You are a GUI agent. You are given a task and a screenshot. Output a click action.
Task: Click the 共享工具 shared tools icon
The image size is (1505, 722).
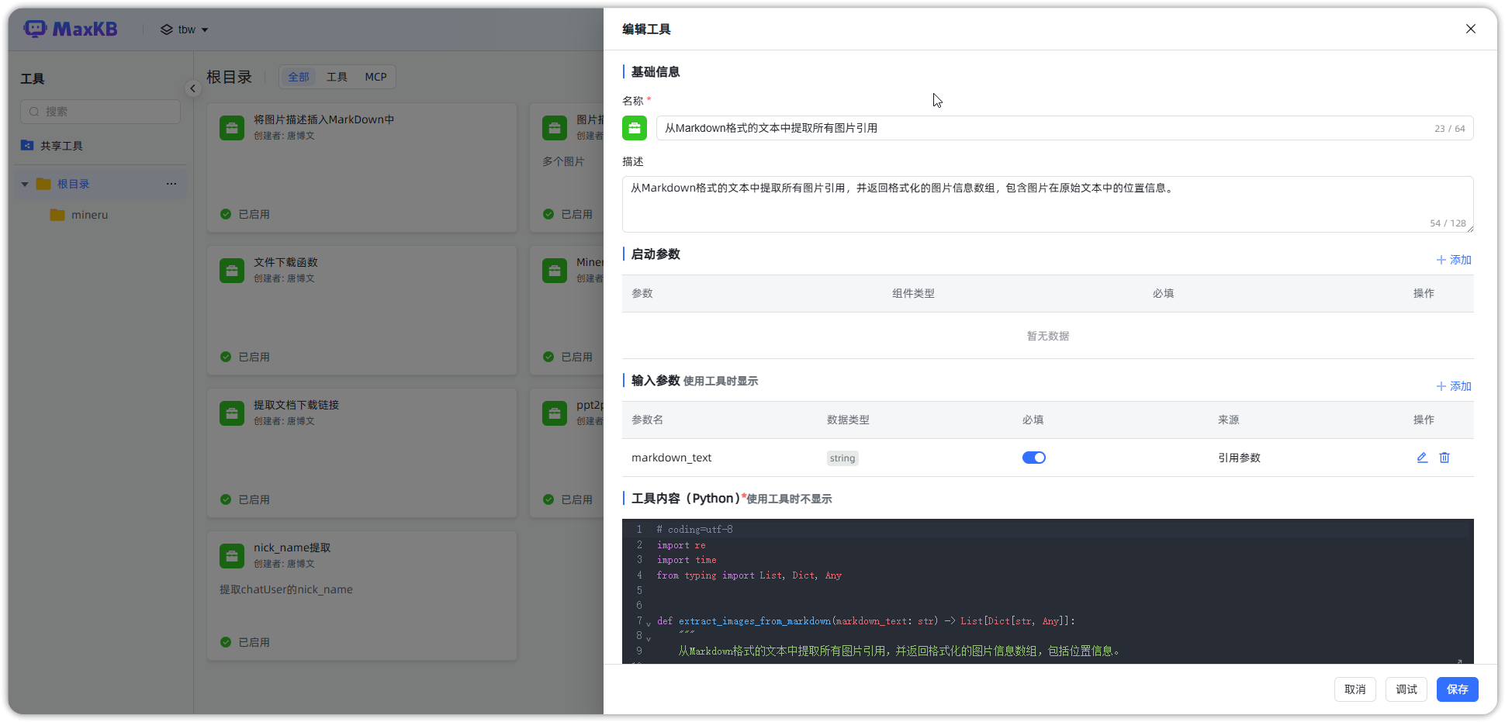(x=27, y=146)
